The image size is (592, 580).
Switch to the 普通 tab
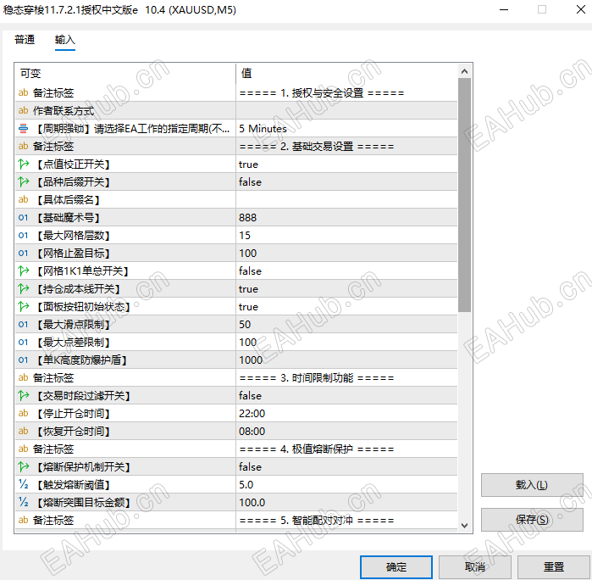[x=25, y=39]
